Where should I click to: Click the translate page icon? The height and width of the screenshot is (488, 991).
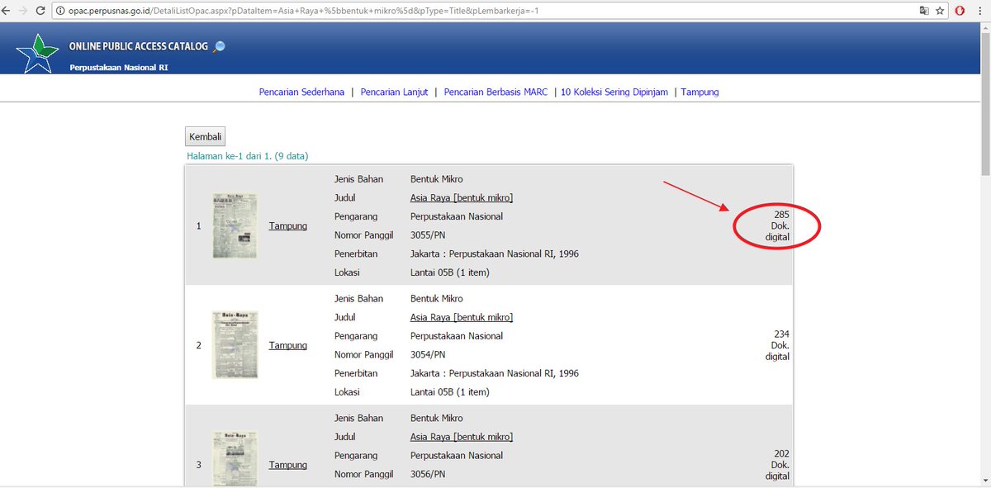click(x=925, y=11)
